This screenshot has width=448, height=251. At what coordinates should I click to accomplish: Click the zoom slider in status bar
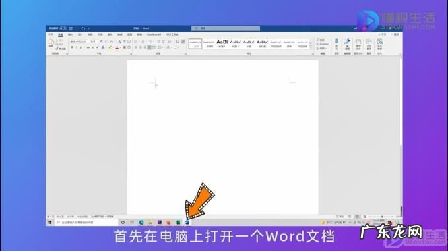tap(382, 217)
